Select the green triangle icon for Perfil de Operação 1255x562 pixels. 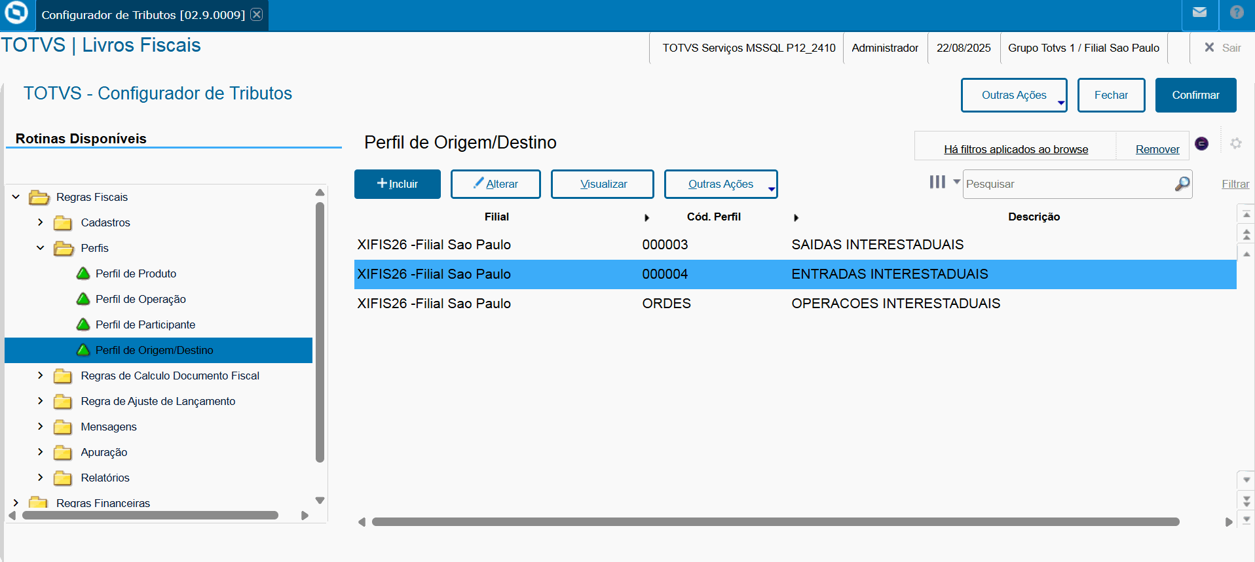click(x=83, y=298)
